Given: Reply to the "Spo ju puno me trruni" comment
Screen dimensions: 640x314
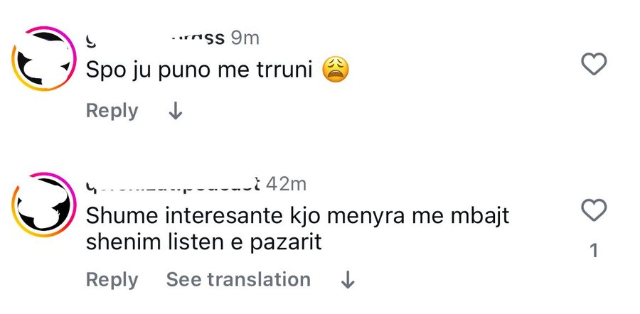Looking at the screenshot, I should coord(112,111).
